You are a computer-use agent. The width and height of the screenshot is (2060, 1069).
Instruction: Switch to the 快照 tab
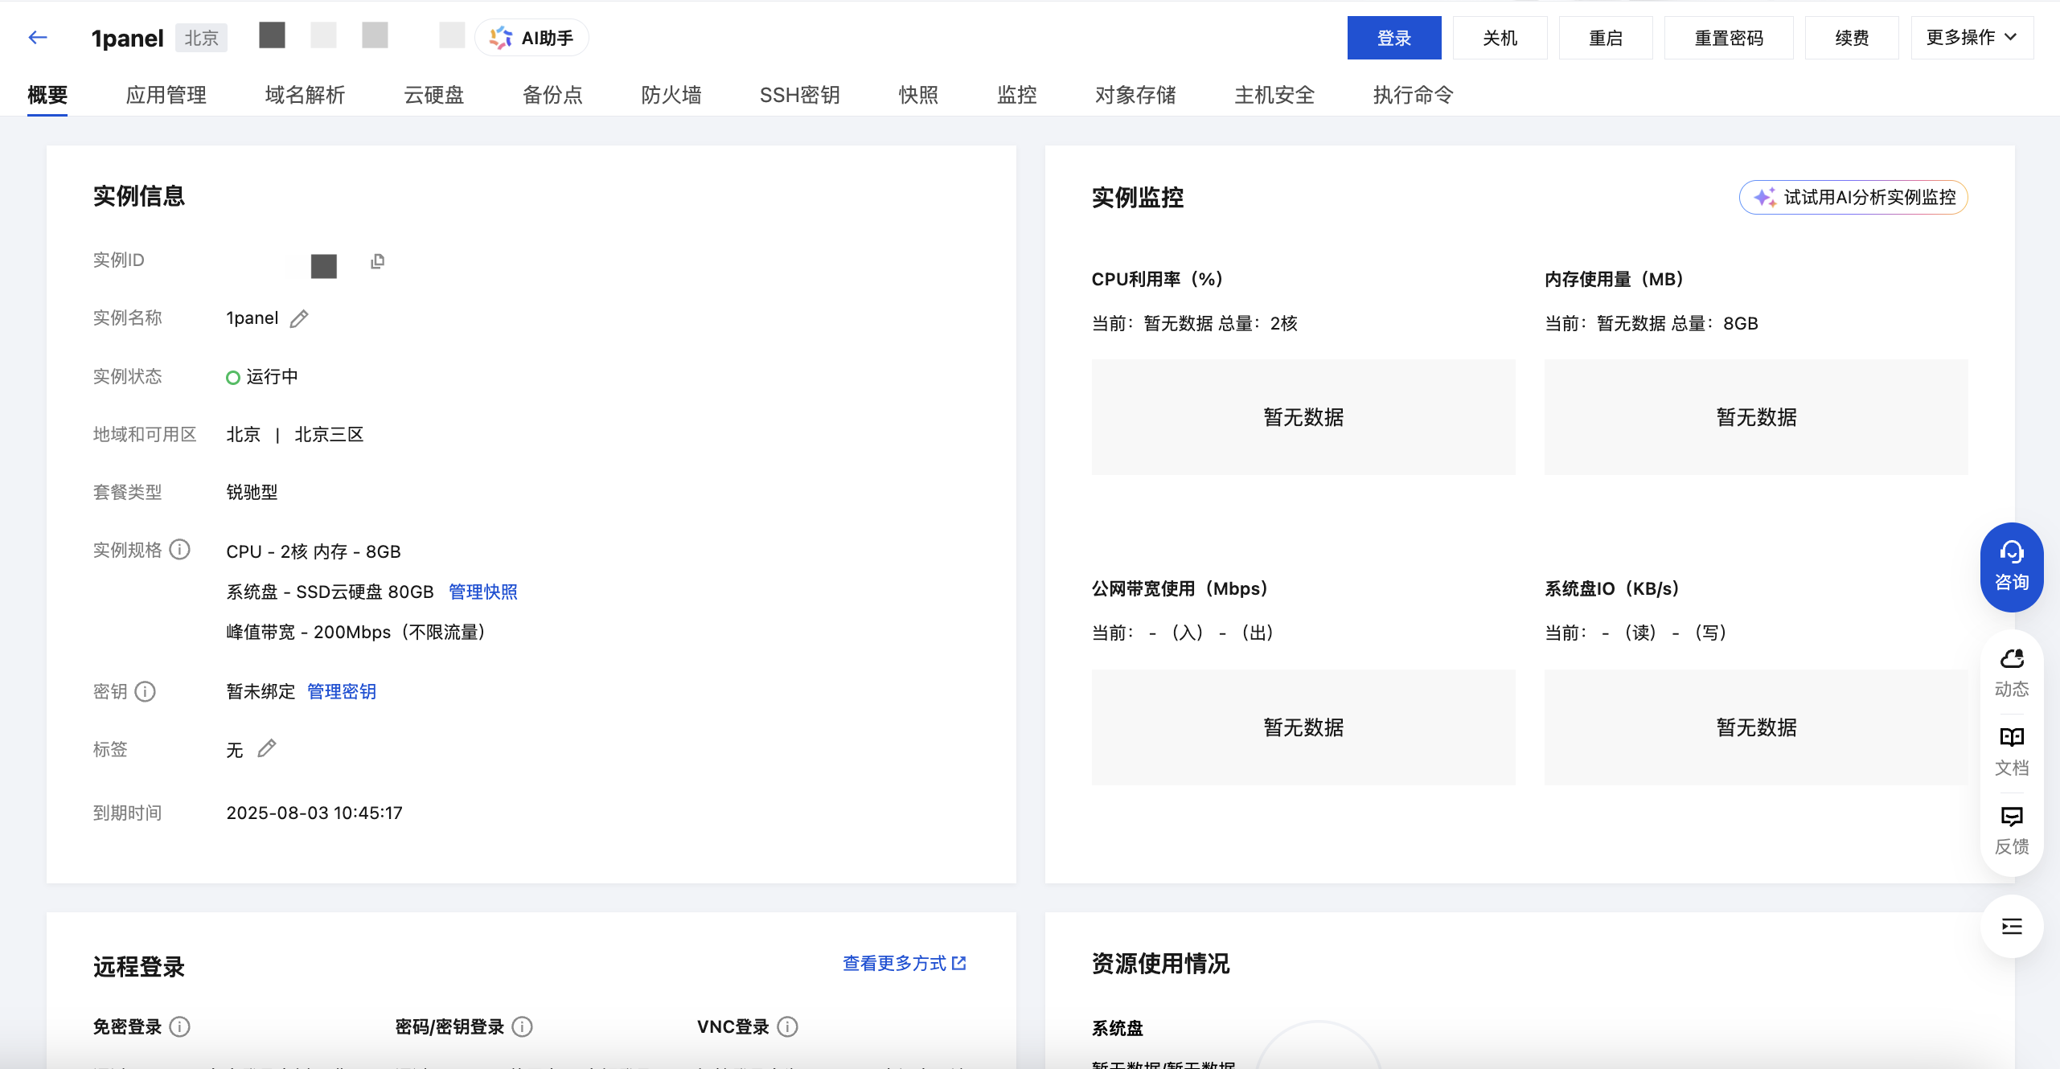click(918, 96)
